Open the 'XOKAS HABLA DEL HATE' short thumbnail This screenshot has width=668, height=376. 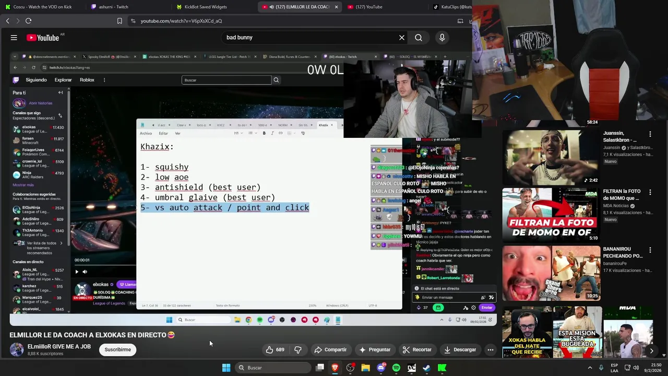point(527,333)
